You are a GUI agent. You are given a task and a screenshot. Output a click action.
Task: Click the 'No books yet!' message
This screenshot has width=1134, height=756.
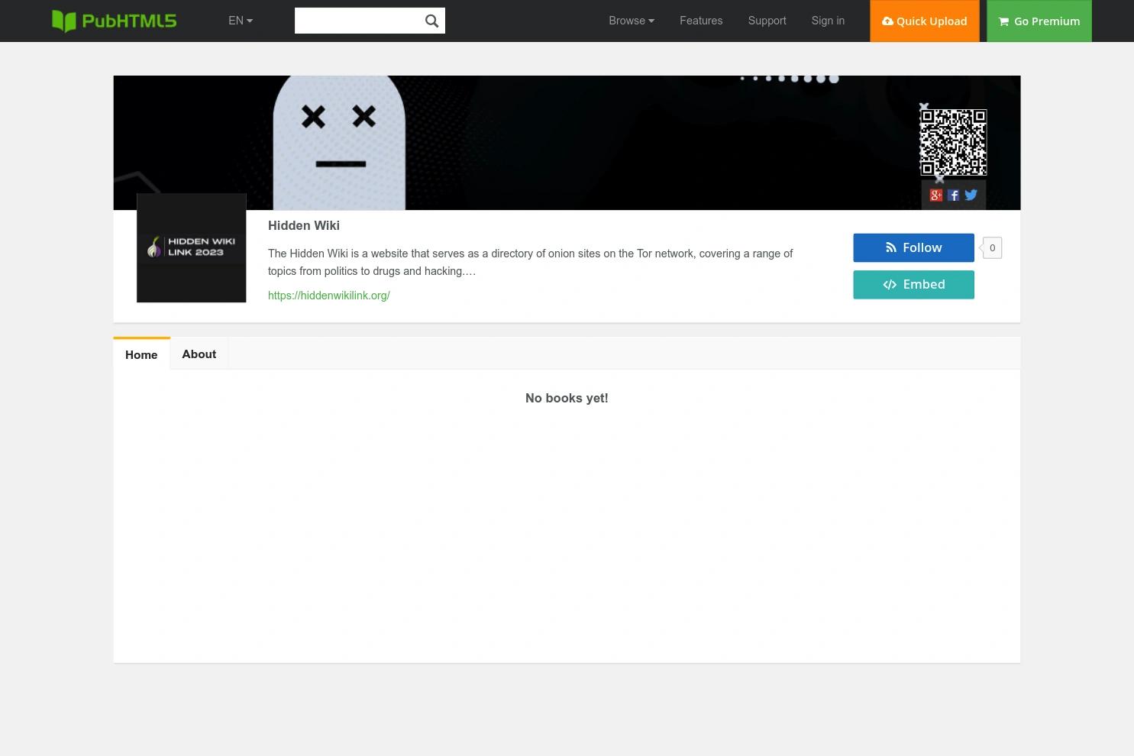coord(567,398)
